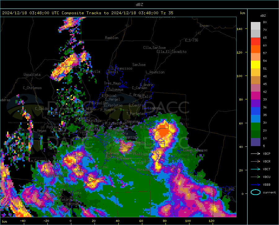
Task: Click the Uspallata place label on the map
Action: [x=32, y=75]
